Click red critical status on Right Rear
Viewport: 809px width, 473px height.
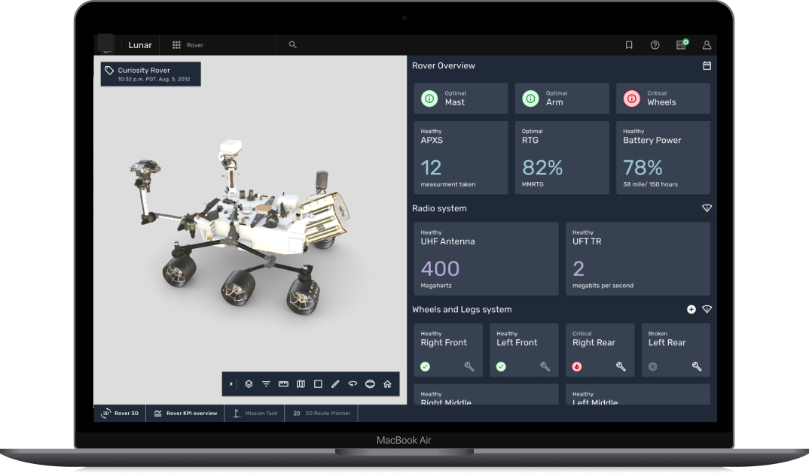click(577, 366)
